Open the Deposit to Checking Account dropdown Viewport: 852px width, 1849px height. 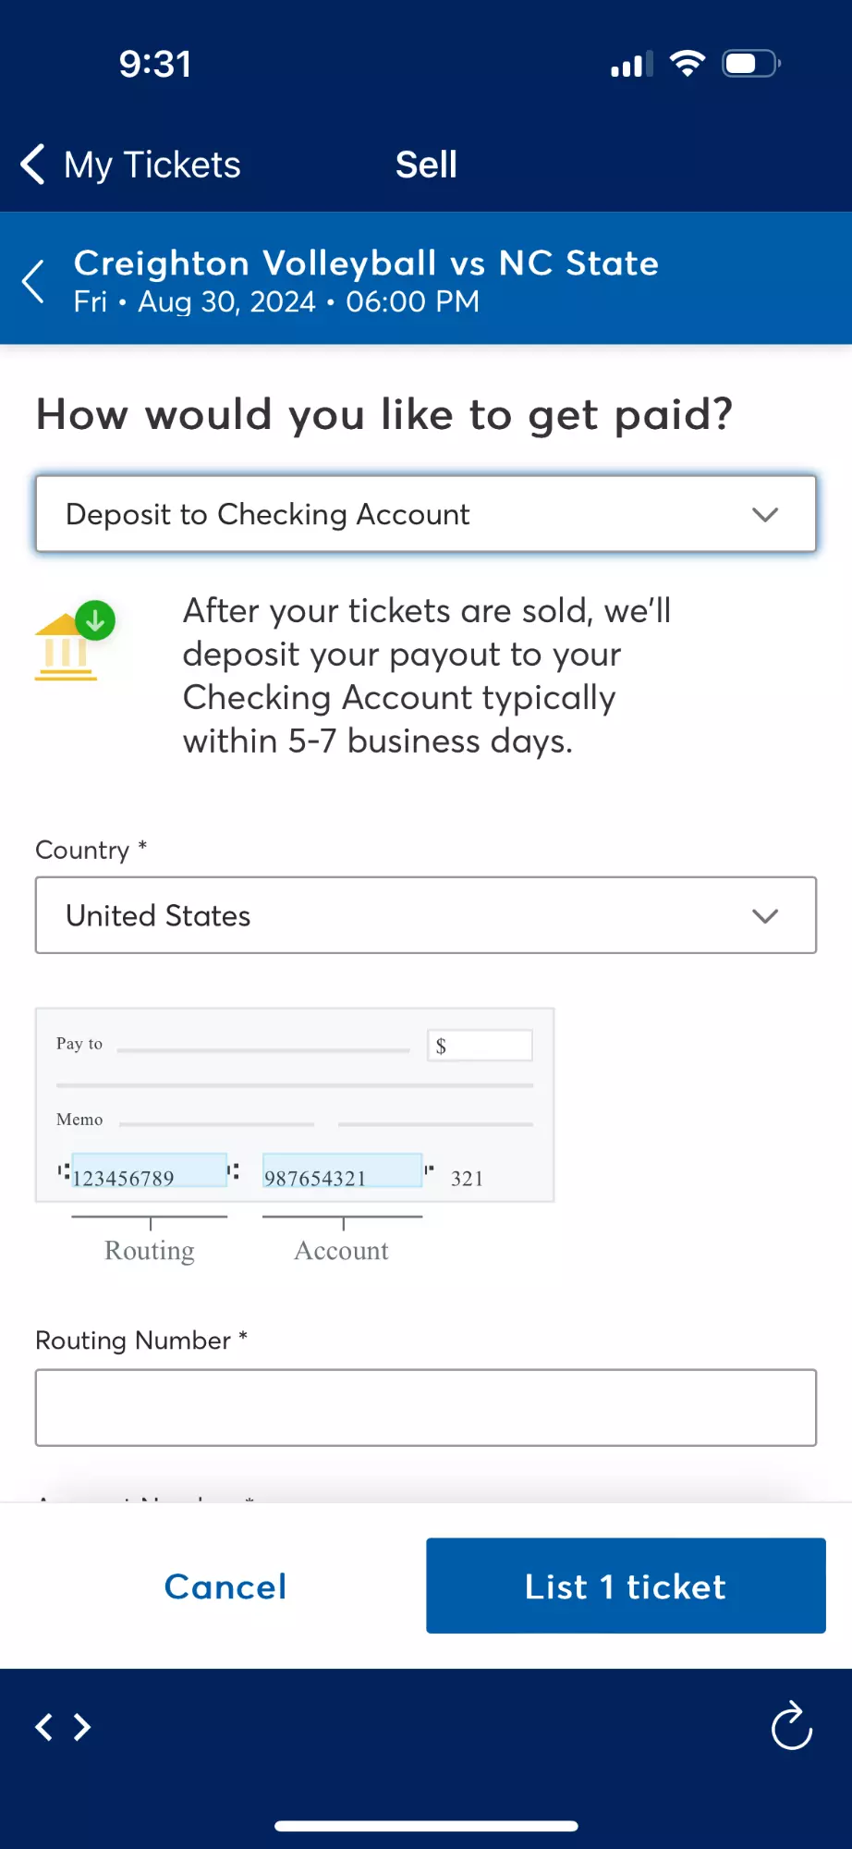(425, 514)
